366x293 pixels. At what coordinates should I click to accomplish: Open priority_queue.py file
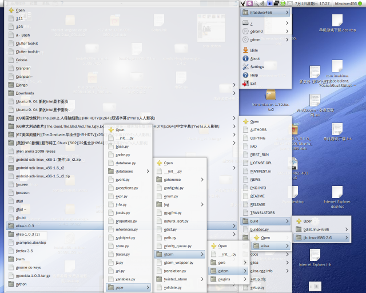pyautogui.click(x=178, y=246)
